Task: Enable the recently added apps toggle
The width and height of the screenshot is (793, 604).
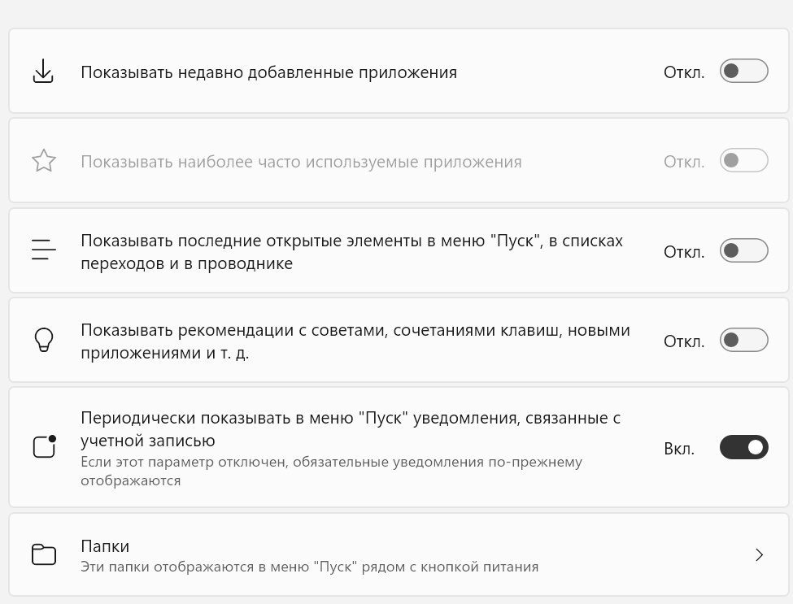Action: [x=743, y=72]
